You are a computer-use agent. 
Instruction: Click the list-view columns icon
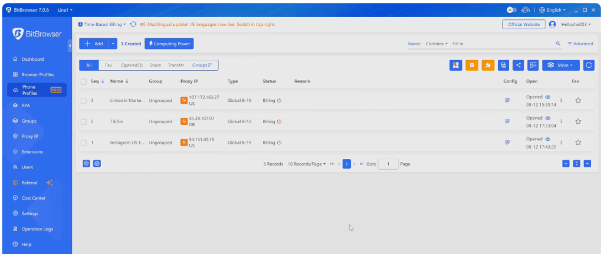[x=533, y=65]
